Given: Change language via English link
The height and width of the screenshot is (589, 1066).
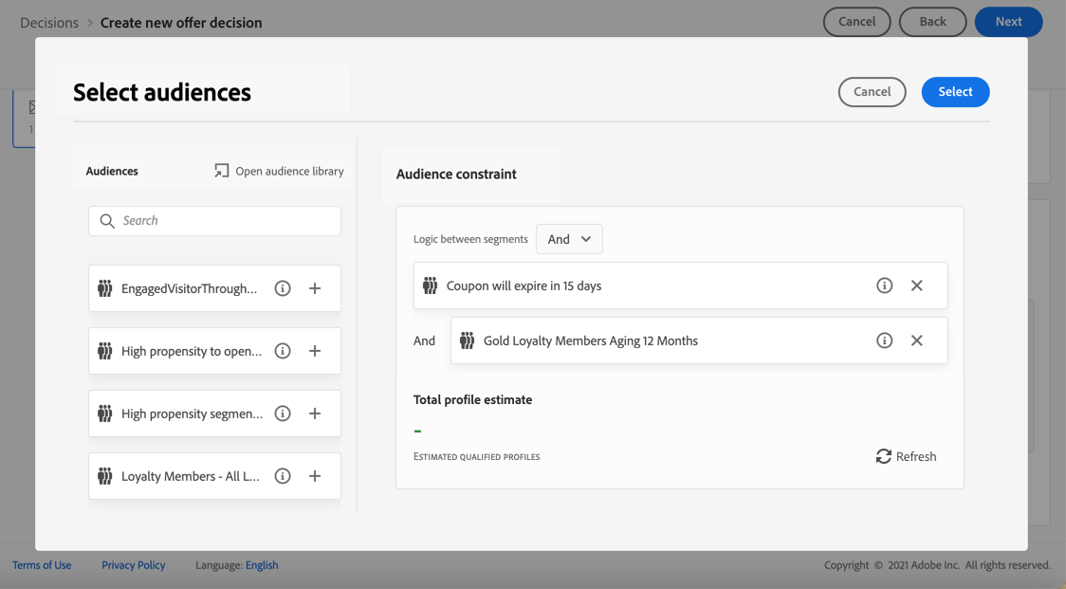Looking at the screenshot, I should (x=262, y=565).
